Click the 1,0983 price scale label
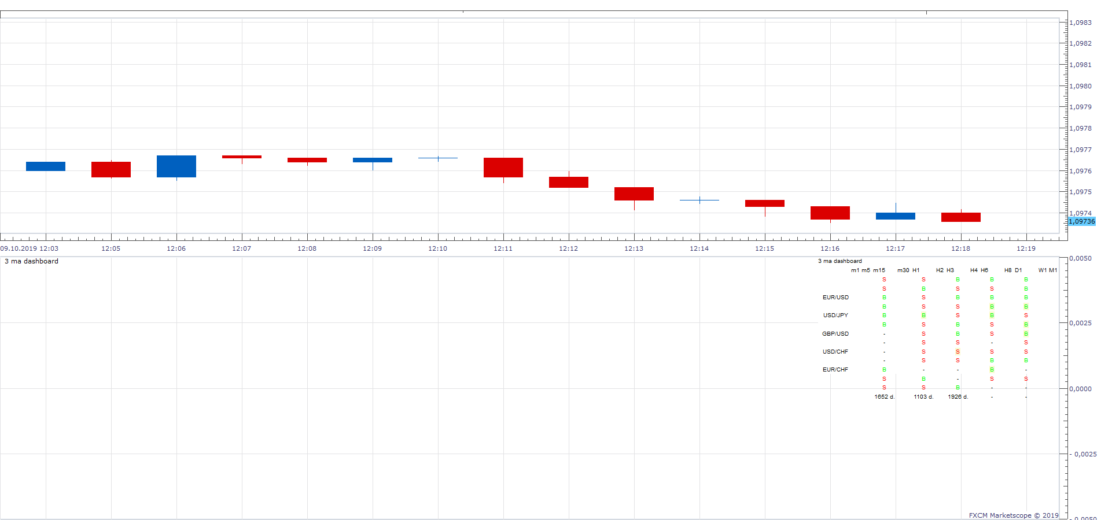 1081,23
